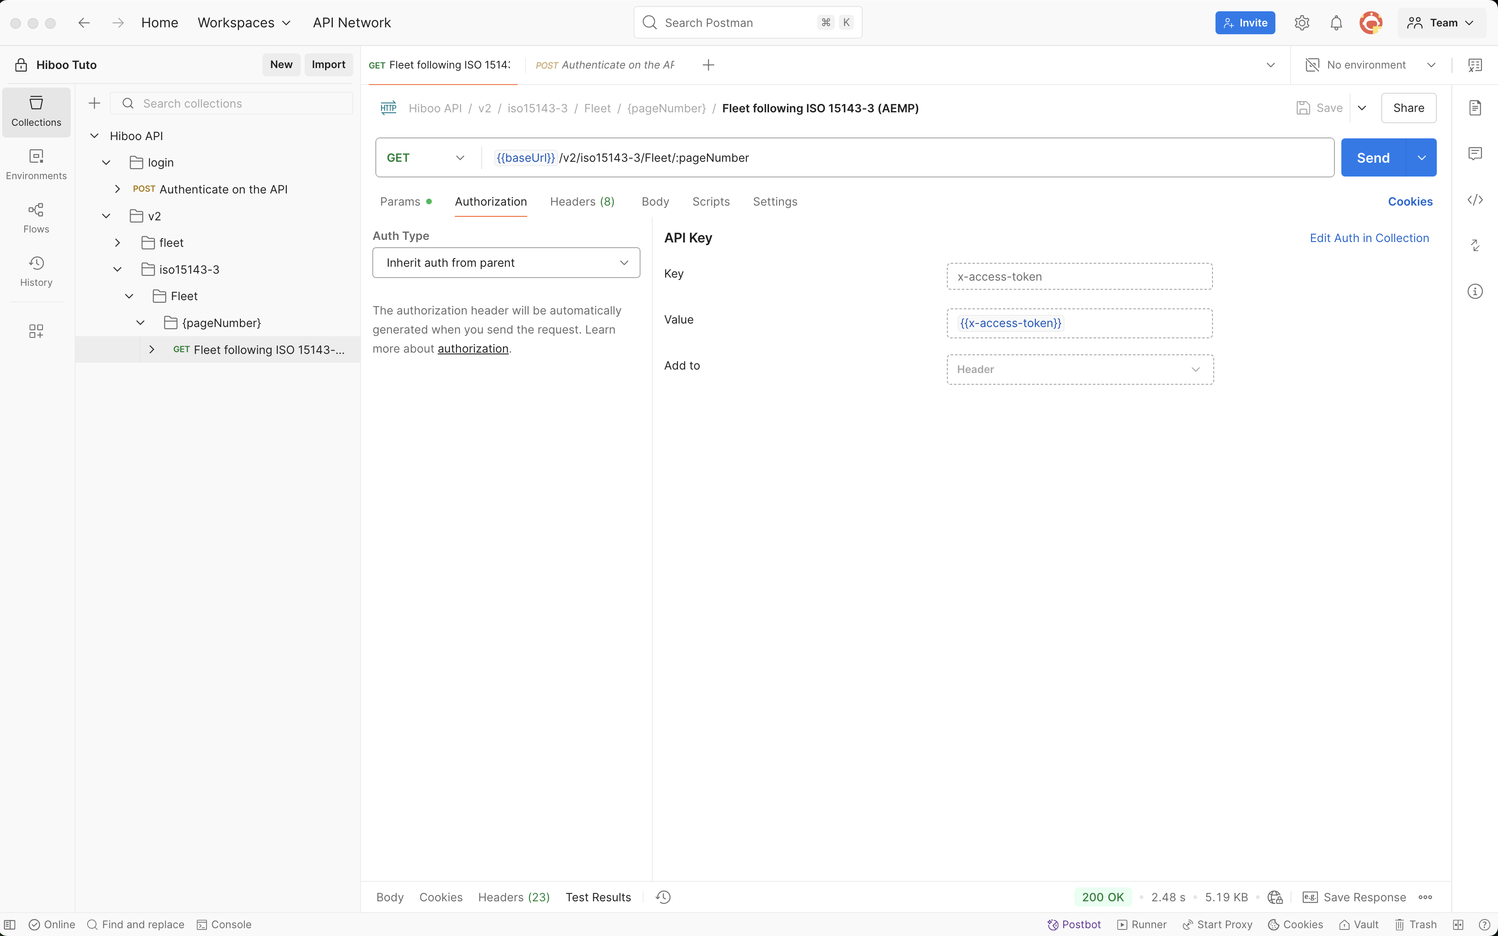1498x936 pixels.
Task: Open the Environments sidebar panel
Action: tap(36, 165)
